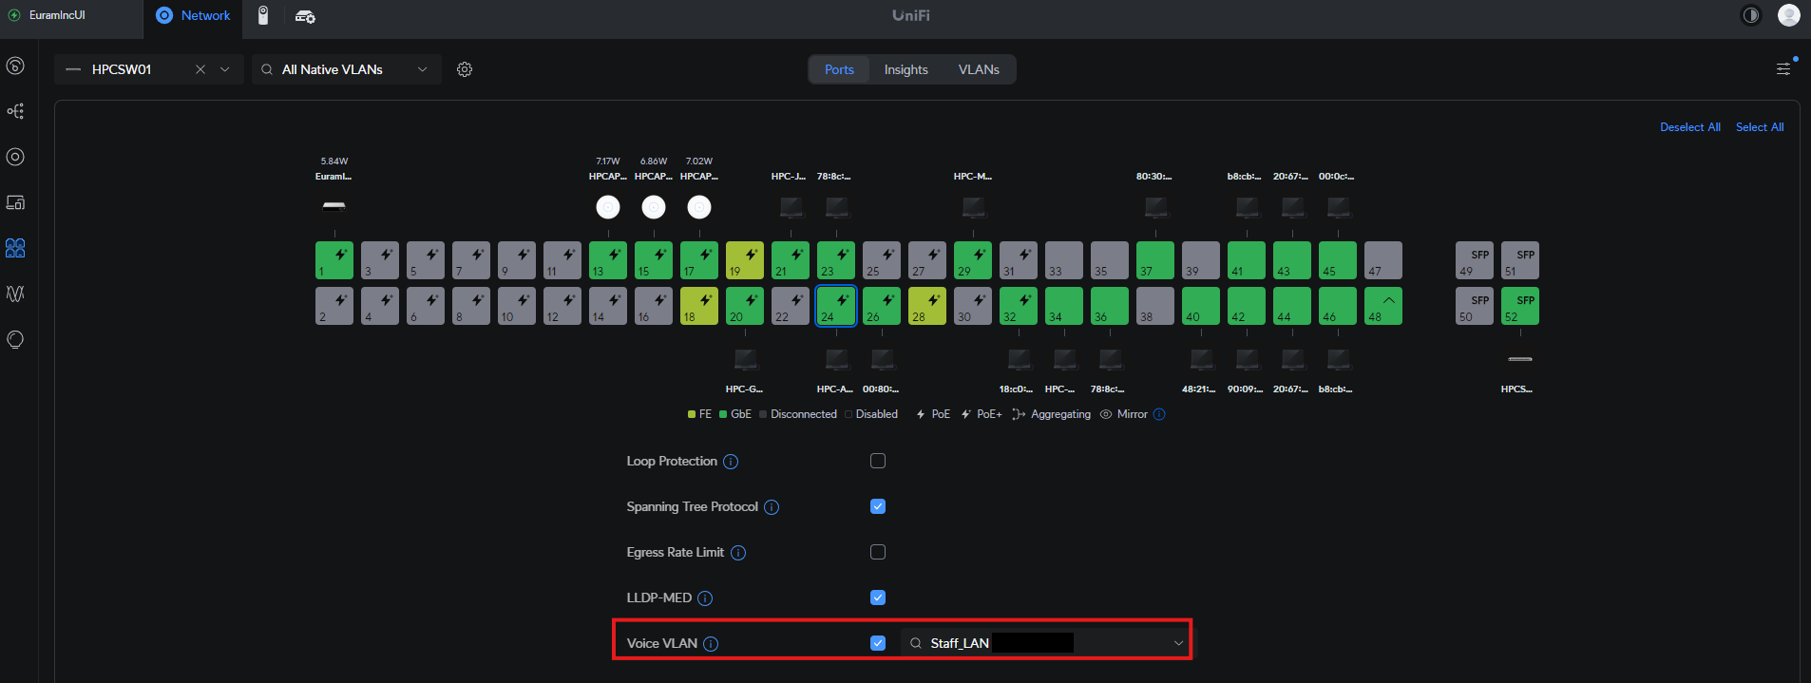Select port 48 with the uplink arrow

pyautogui.click(x=1383, y=306)
